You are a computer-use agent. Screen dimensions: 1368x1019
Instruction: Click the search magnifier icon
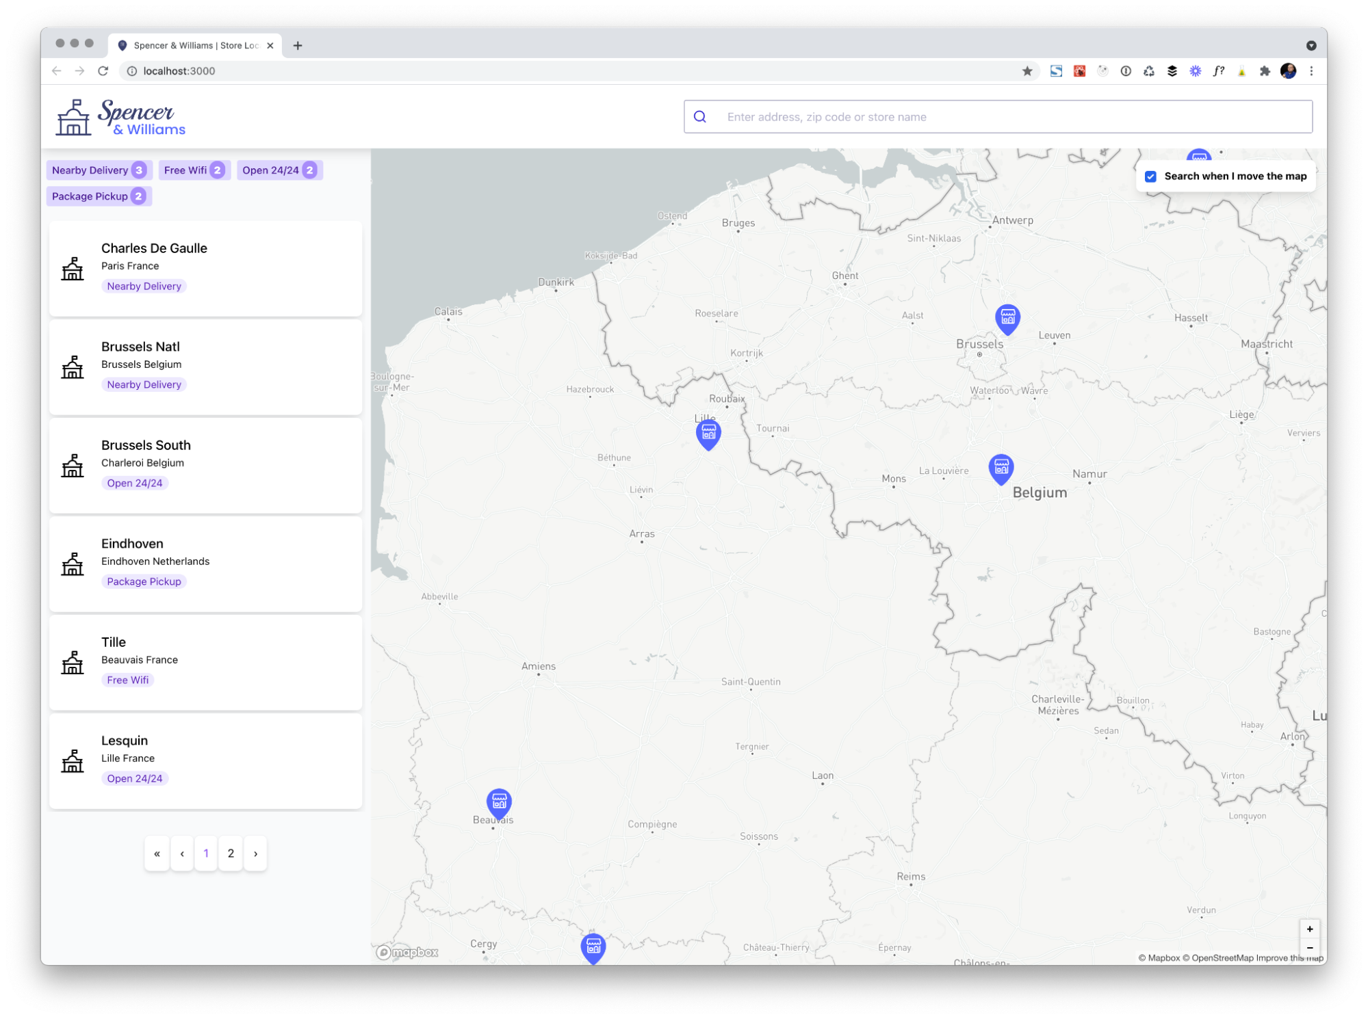click(x=700, y=117)
